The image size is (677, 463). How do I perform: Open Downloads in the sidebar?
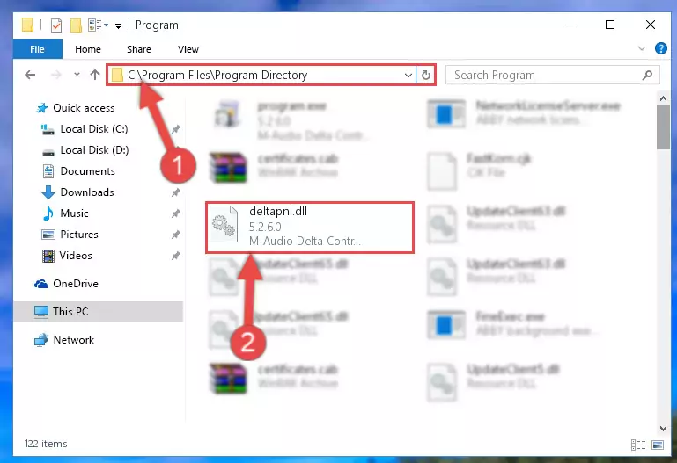point(87,192)
